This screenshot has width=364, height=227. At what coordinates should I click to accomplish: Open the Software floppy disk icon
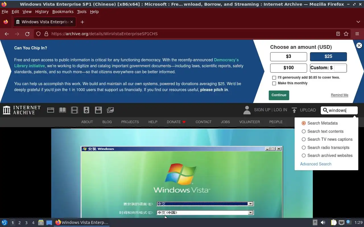pyautogui.click(x=98, y=110)
